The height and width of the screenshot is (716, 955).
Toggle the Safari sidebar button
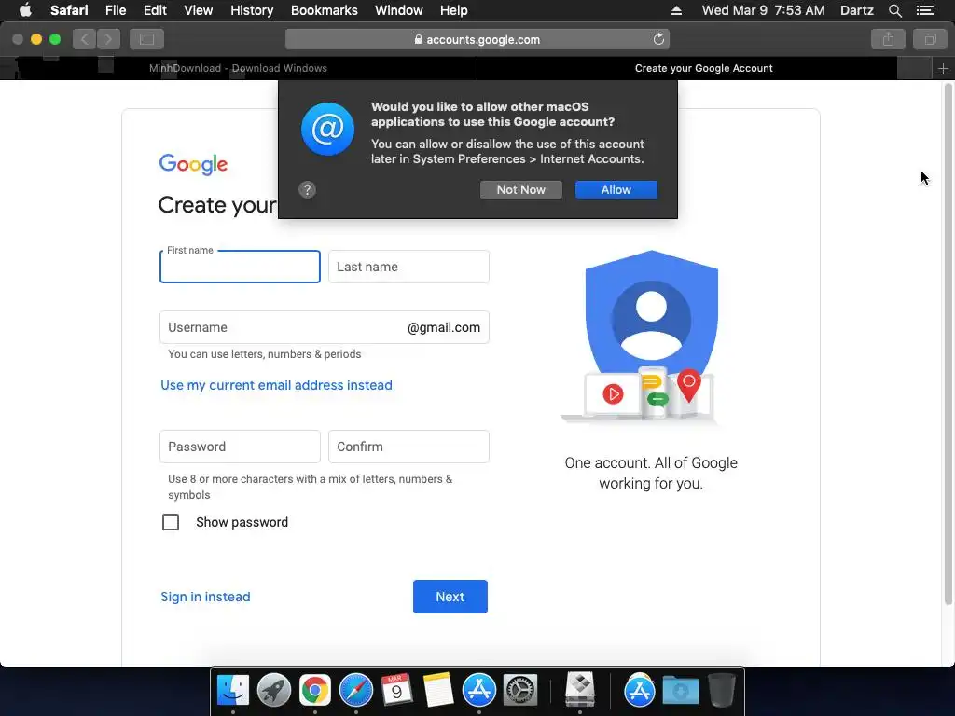146,39
